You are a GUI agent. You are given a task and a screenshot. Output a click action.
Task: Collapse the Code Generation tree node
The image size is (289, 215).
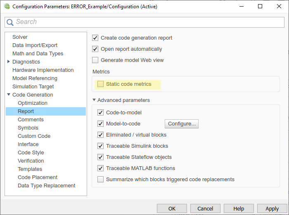(9, 95)
